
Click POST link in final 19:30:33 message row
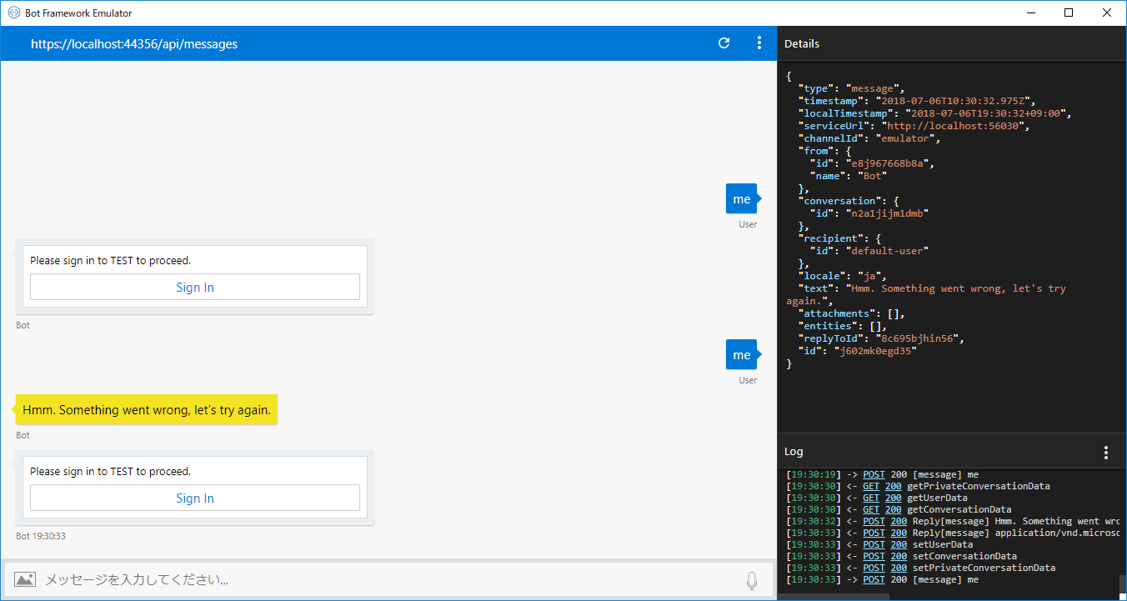coord(874,579)
